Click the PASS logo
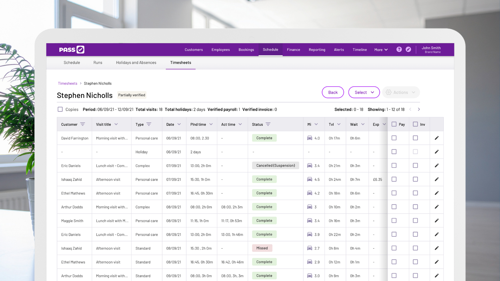 [72, 49]
